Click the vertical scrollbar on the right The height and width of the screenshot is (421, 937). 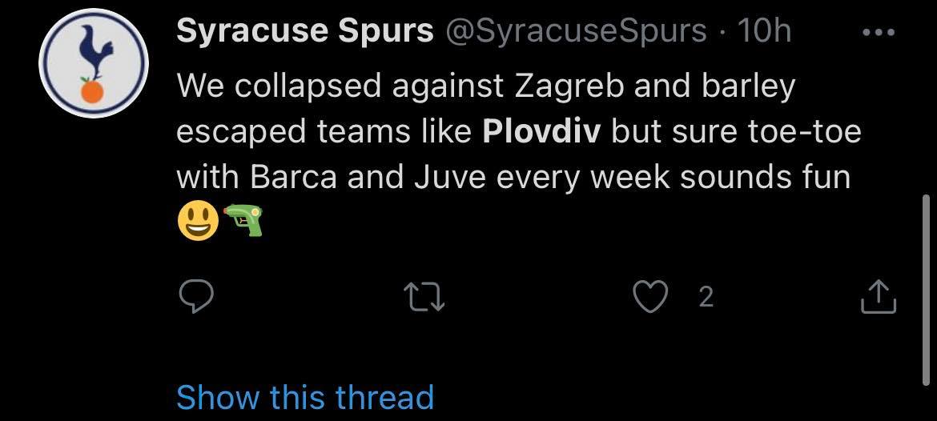click(926, 289)
